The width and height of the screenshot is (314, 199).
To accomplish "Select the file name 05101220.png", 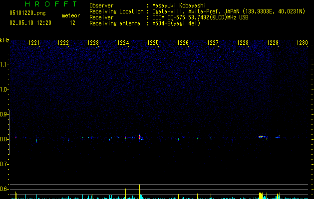I will tap(27, 13).
